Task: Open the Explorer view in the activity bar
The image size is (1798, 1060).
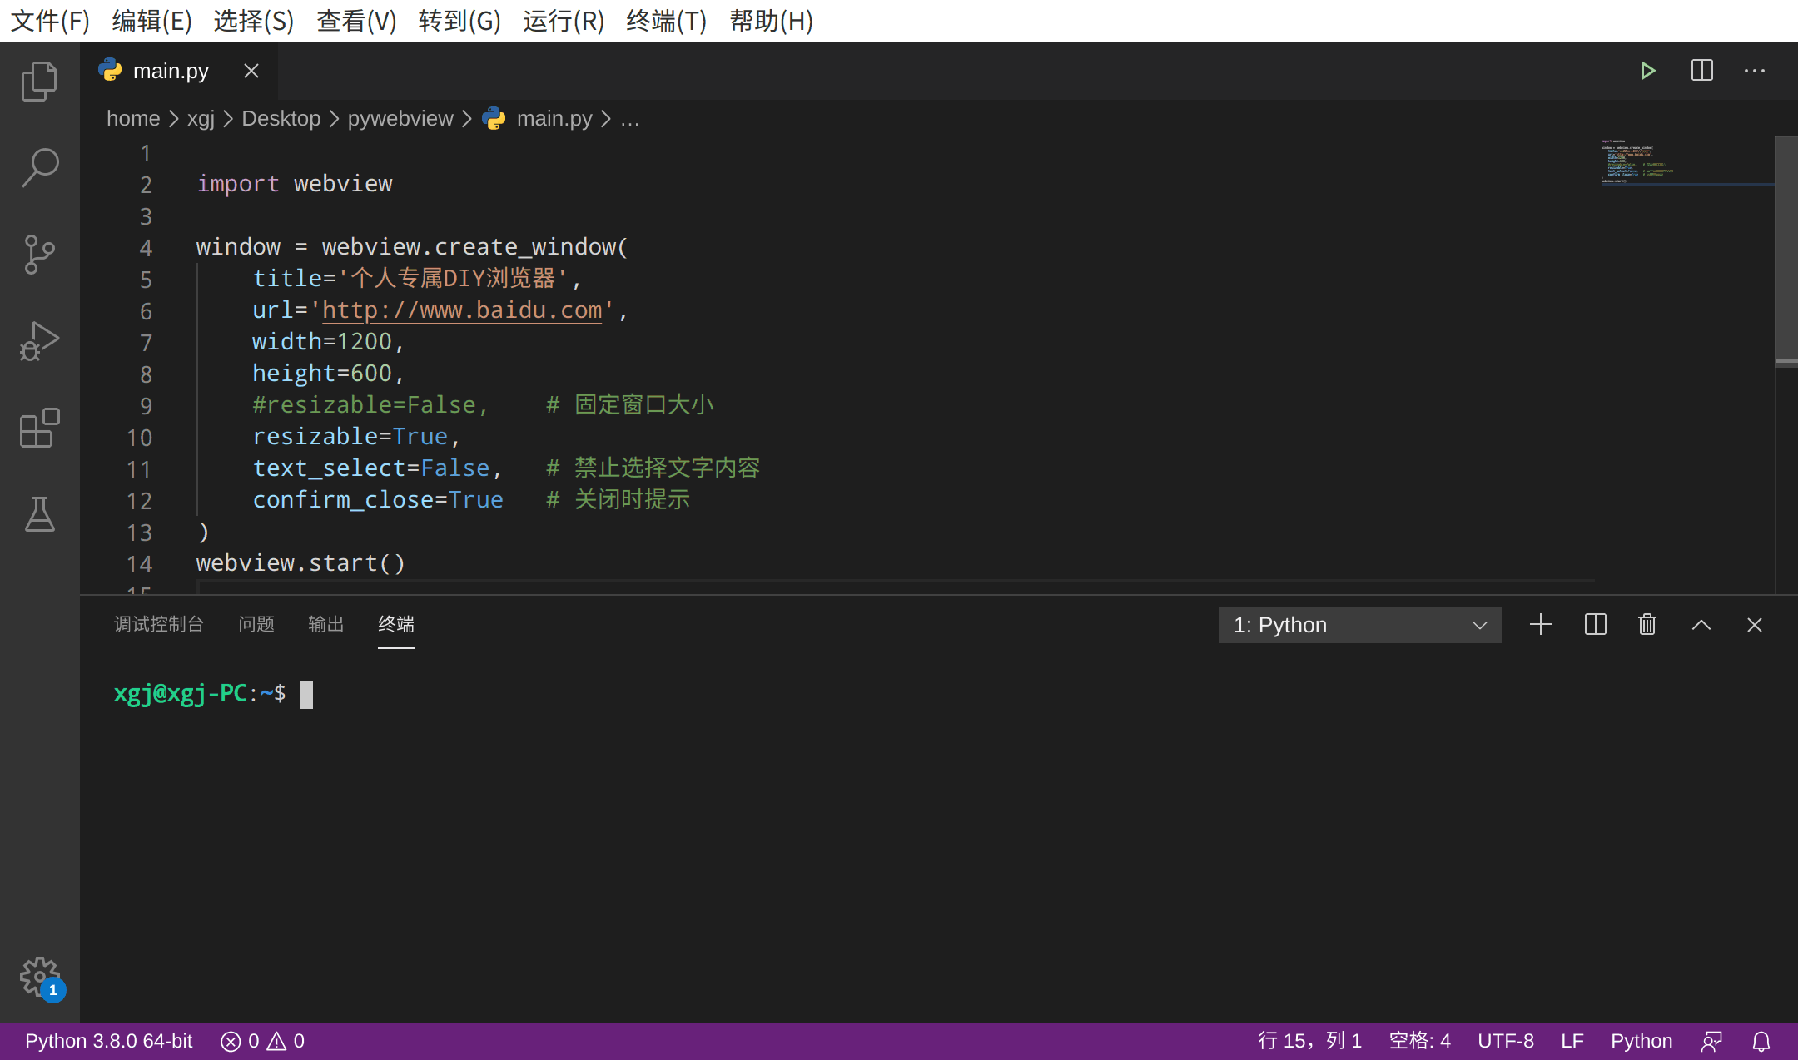Action: tap(39, 82)
